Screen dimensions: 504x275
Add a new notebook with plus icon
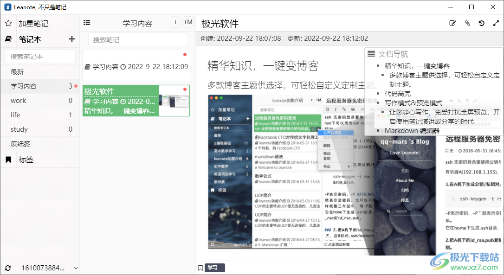(71, 39)
